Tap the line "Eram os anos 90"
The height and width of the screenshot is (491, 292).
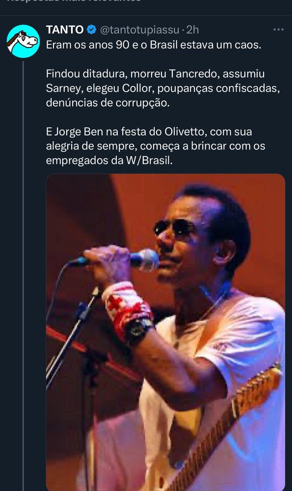(153, 45)
